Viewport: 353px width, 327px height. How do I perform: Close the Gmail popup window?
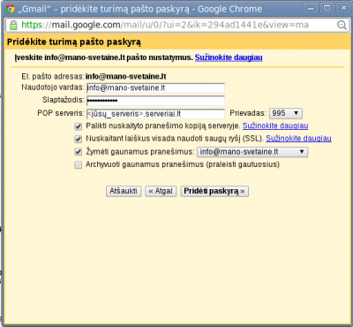343,8
